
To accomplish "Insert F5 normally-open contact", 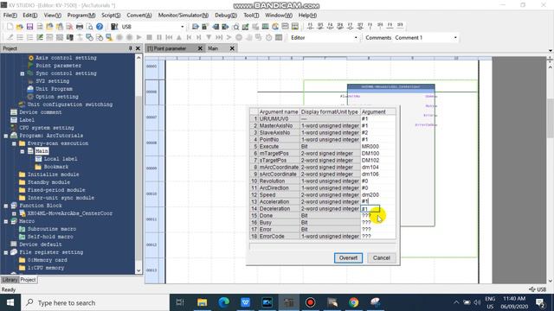I will [x=310, y=26].
